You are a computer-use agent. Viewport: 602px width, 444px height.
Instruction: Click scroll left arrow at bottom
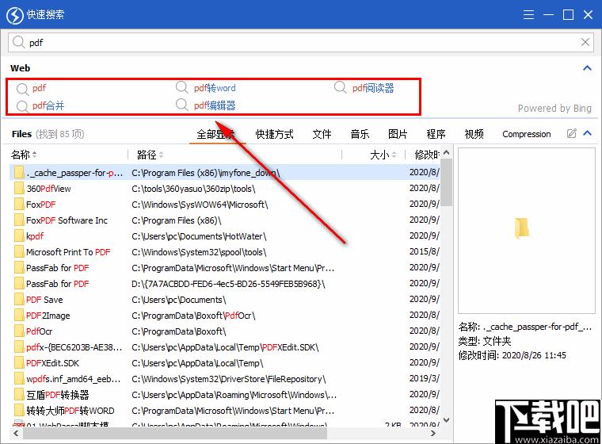(16, 433)
